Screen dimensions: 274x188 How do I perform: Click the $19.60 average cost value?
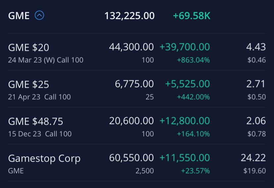click(254, 171)
